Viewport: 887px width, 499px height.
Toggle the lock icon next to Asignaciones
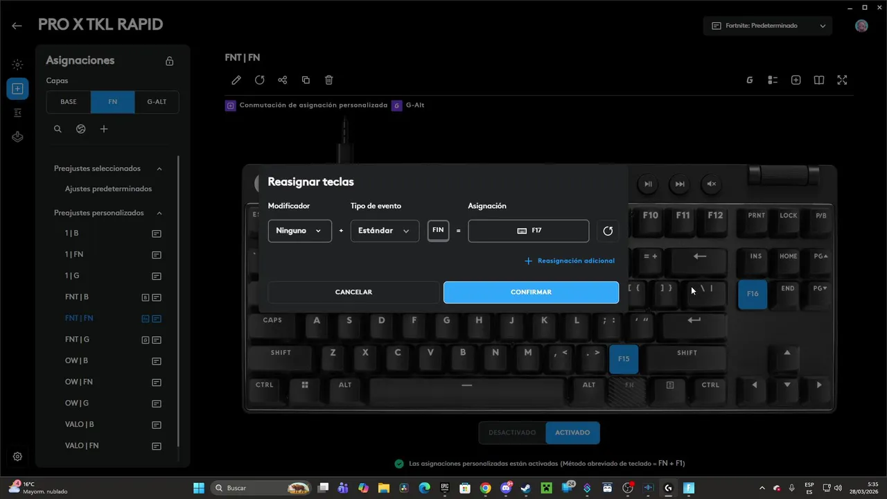pyautogui.click(x=169, y=61)
